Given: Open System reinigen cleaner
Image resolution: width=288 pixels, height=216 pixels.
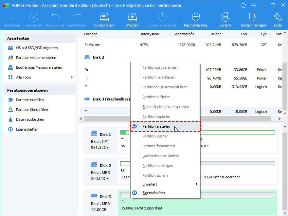Looking at the screenshot, I should click(x=253, y=20).
